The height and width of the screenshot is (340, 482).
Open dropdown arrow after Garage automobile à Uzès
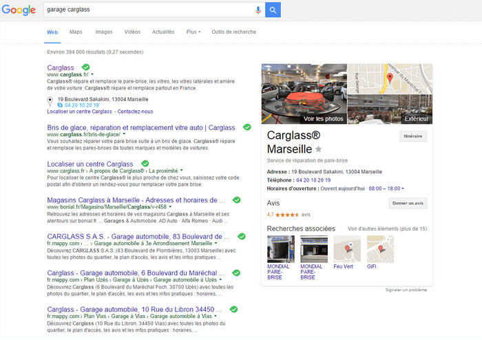[x=220, y=280]
